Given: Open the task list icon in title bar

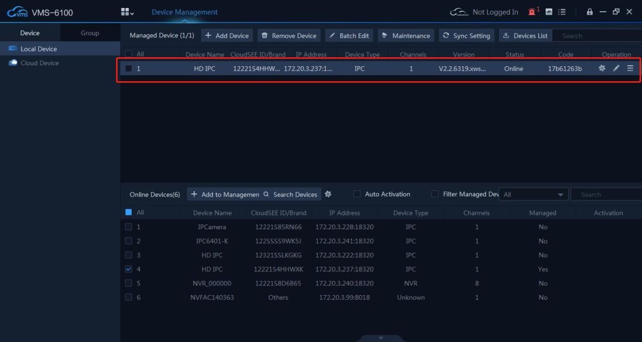Looking at the screenshot, I should 562,12.
